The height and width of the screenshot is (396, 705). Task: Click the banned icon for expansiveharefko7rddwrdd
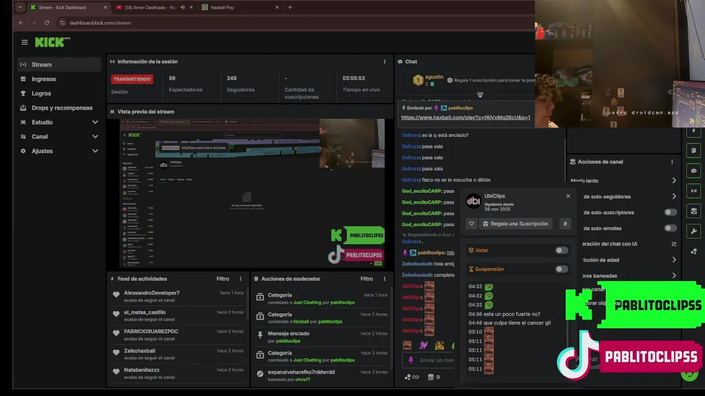[x=260, y=373]
